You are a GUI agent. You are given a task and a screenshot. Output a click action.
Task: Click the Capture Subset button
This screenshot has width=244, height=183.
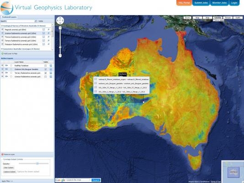(x=10, y=172)
